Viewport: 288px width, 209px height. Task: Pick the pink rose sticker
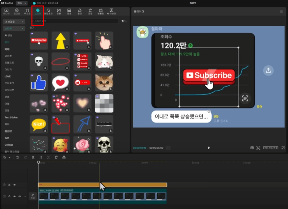click(82, 145)
